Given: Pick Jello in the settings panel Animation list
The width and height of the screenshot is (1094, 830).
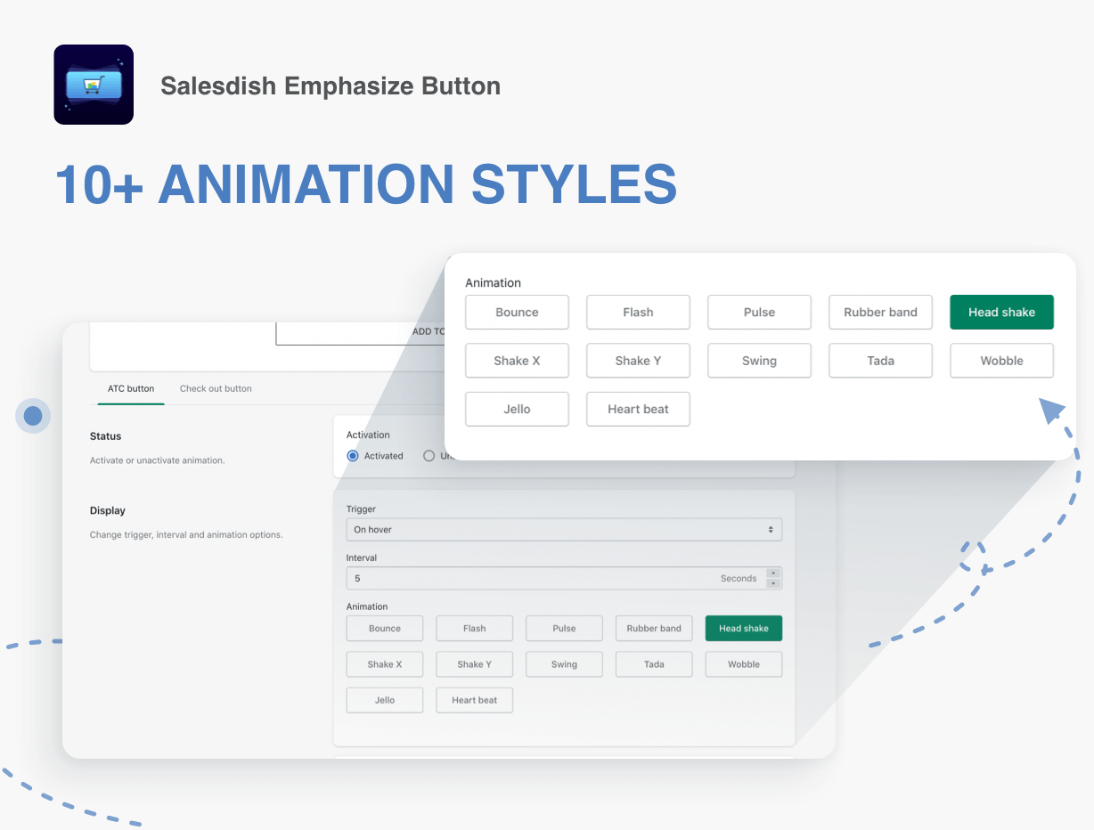Looking at the screenshot, I should (385, 700).
